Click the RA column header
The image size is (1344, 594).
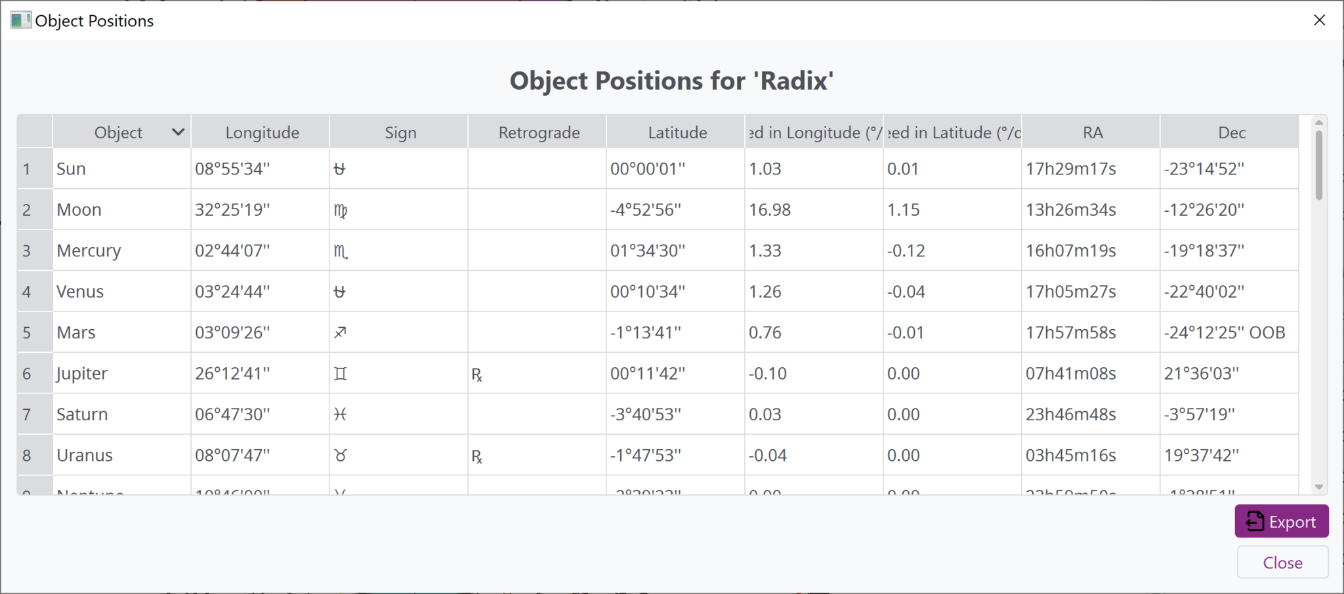click(x=1092, y=132)
